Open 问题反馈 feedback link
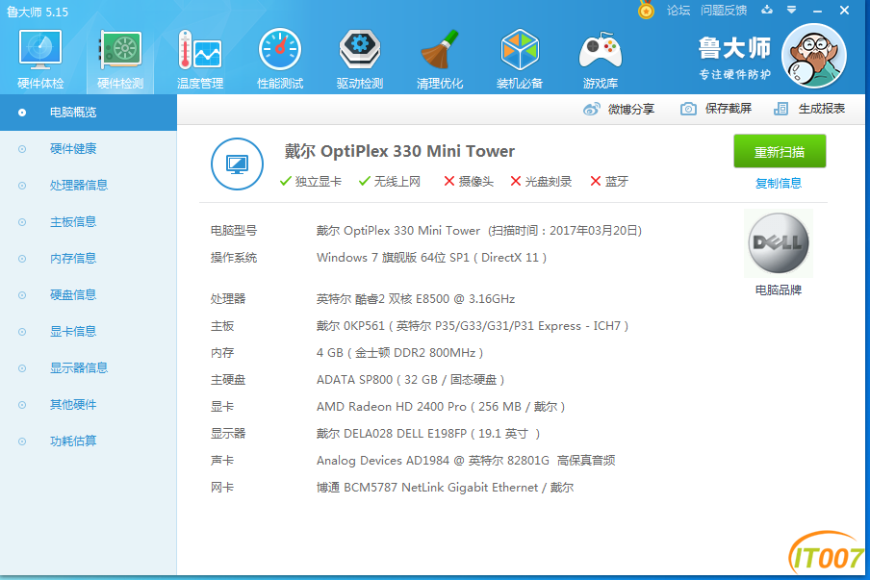 click(x=724, y=10)
